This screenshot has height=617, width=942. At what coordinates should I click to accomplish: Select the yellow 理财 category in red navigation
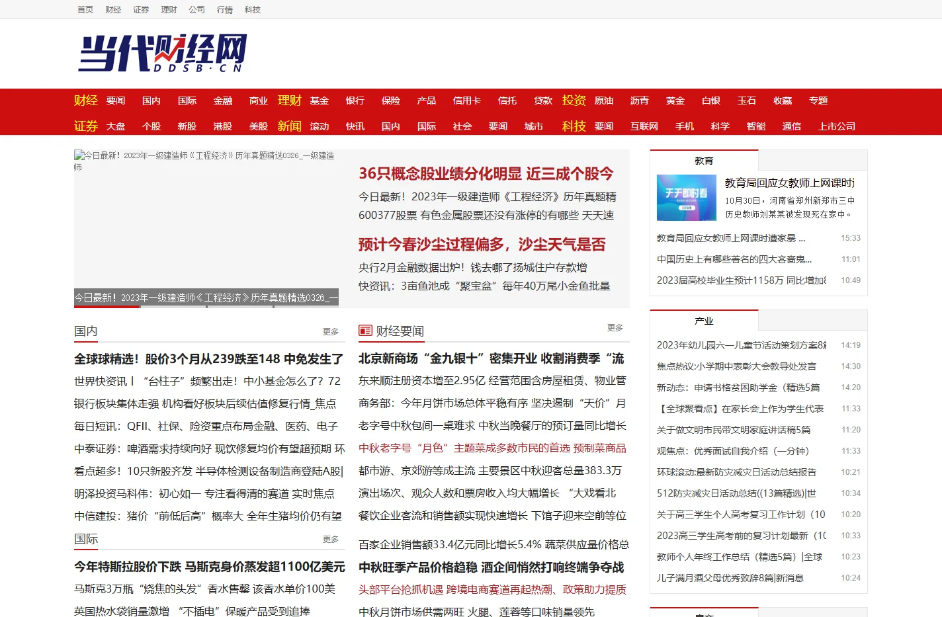[x=290, y=101]
